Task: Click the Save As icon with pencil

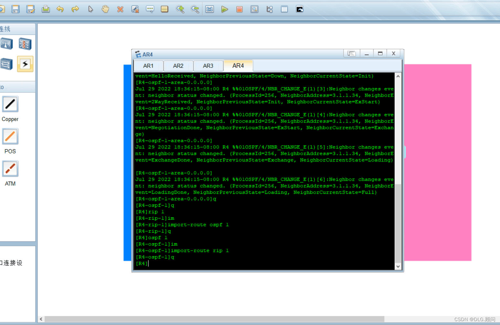Action: (31, 9)
